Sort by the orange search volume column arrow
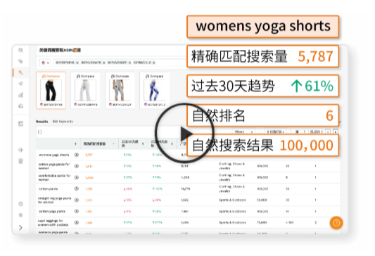Screen dimensions: 375x256 tap(113, 143)
